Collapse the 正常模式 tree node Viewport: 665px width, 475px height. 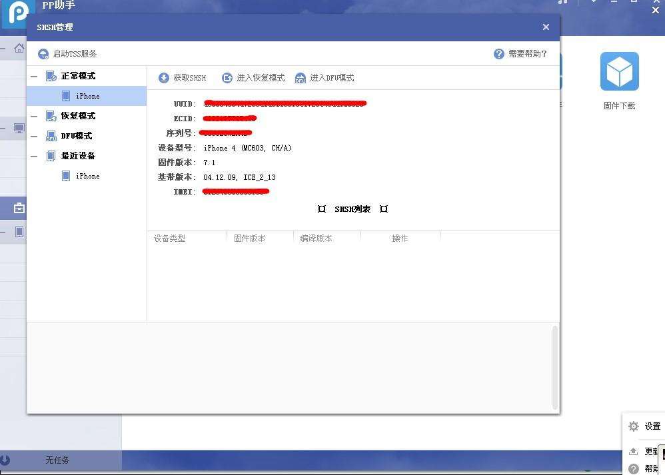click(x=35, y=77)
